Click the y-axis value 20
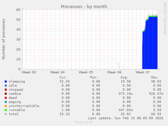Image resolution: width=168 pixels, height=126 pixels. click(x=18, y=49)
